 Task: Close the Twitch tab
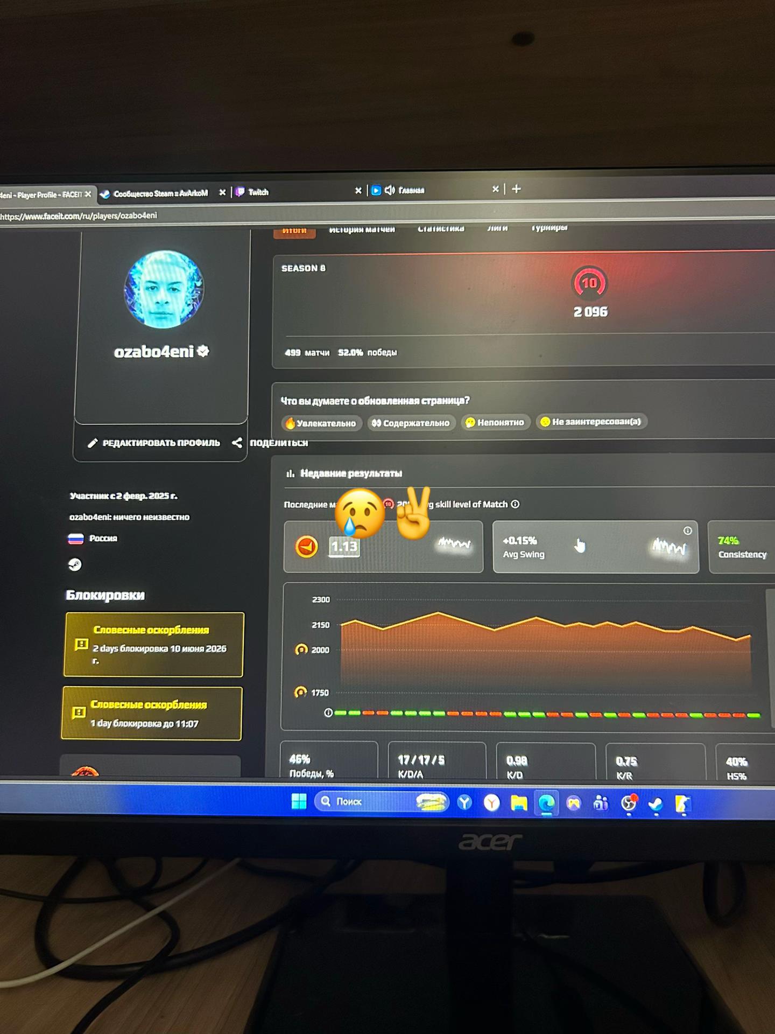pyautogui.click(x=358, y=191)
